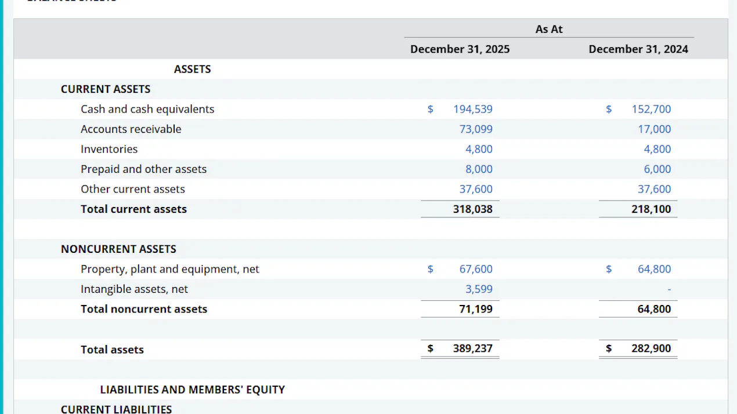Click the 2025 Cash and cash equivalents value 194,539

tap(472, 109)
